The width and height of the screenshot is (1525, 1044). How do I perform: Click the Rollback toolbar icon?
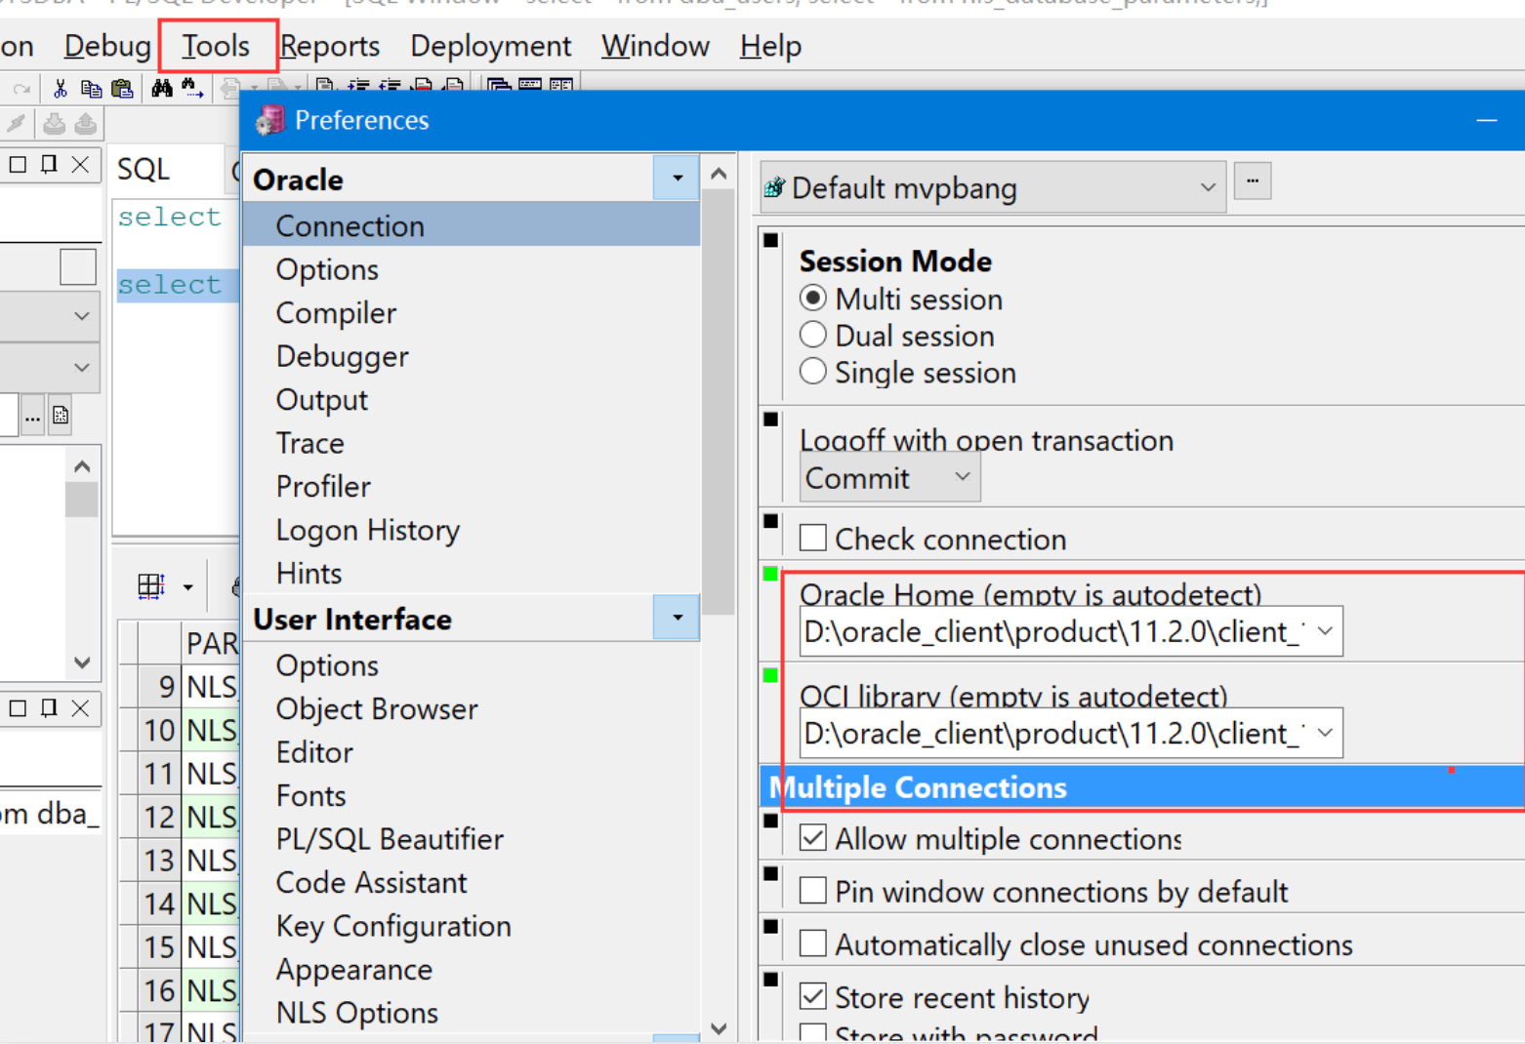(x=86, y=124)
